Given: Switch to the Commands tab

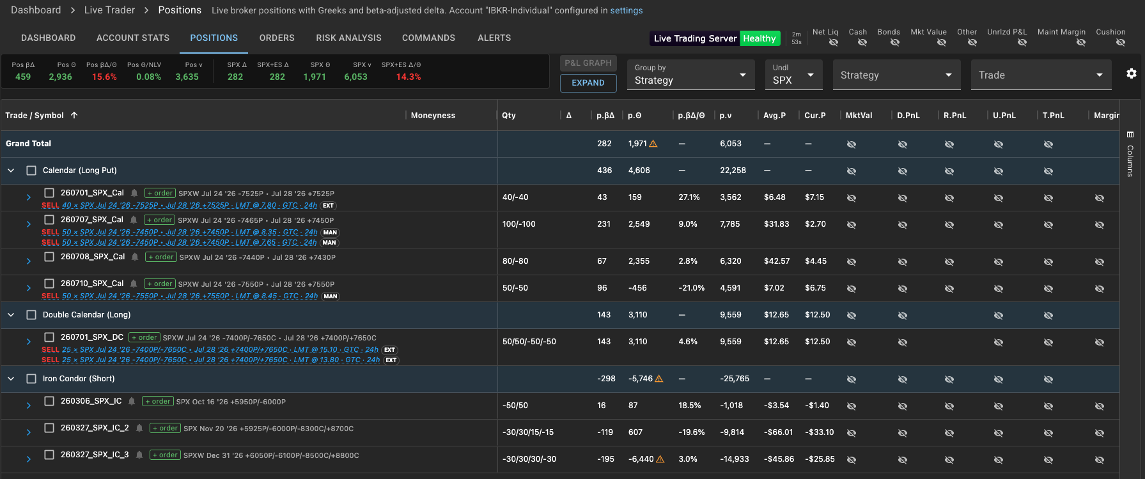Looking at the screenshot, I should click(x=428, y=38).
